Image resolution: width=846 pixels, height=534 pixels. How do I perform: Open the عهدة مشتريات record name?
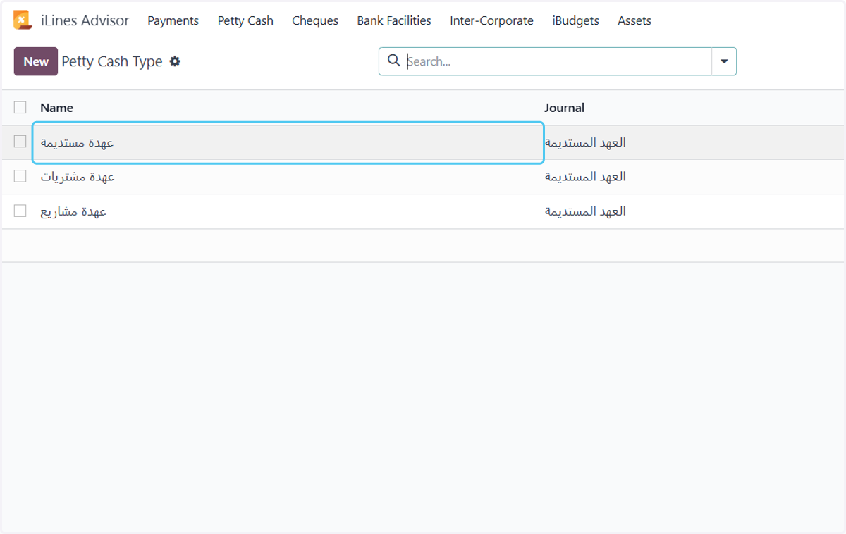(x=77, y=177)
